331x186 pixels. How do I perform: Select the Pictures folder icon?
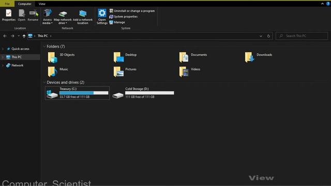pos(118,72)
